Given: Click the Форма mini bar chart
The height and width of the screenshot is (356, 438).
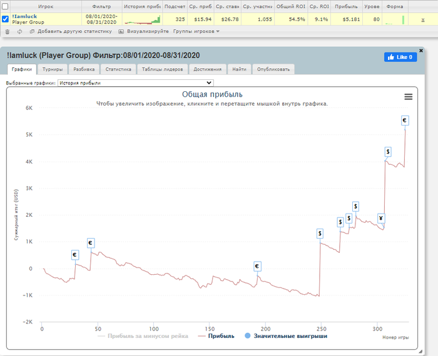Looking at the screenshot, I should click(395, 19).
